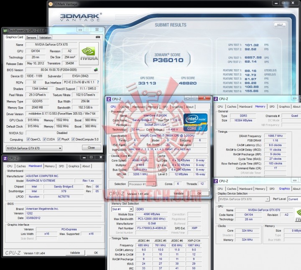Click the BIOS save chip icon in GPU-Z
Image resolution: width=301 pixels, height=270 pixels.
96,70
